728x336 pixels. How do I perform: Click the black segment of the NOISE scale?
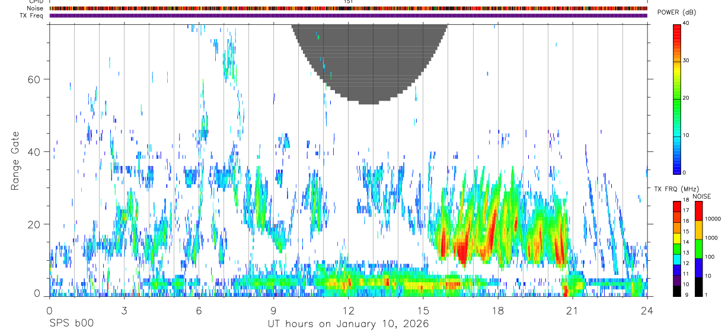(699, 287)
